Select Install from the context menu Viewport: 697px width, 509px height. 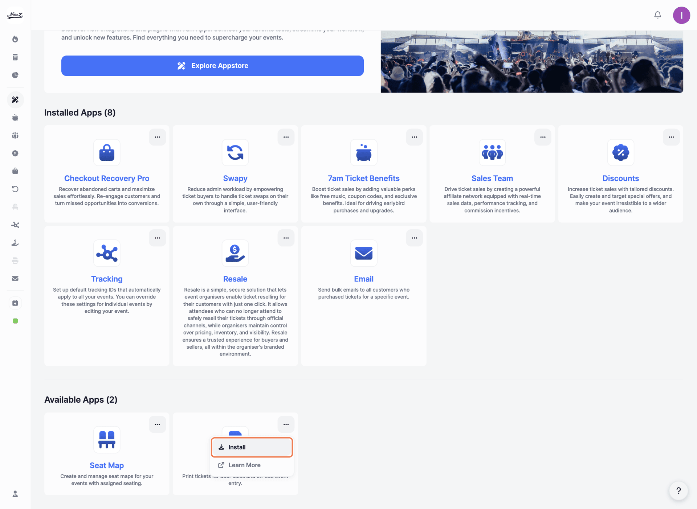click(x=252, y=447)
